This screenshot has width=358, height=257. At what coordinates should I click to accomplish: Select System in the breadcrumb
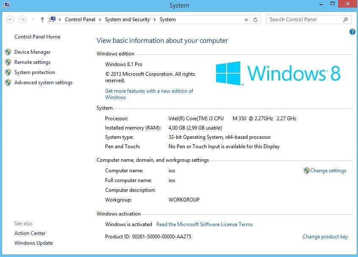168,19
